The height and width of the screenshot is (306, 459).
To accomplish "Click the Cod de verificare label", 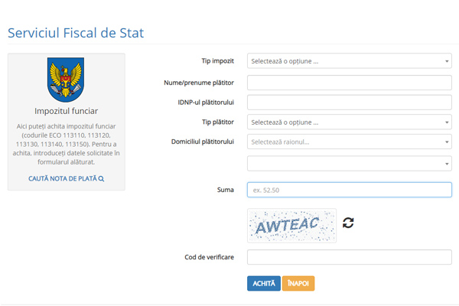I will (x=210, y=257).
